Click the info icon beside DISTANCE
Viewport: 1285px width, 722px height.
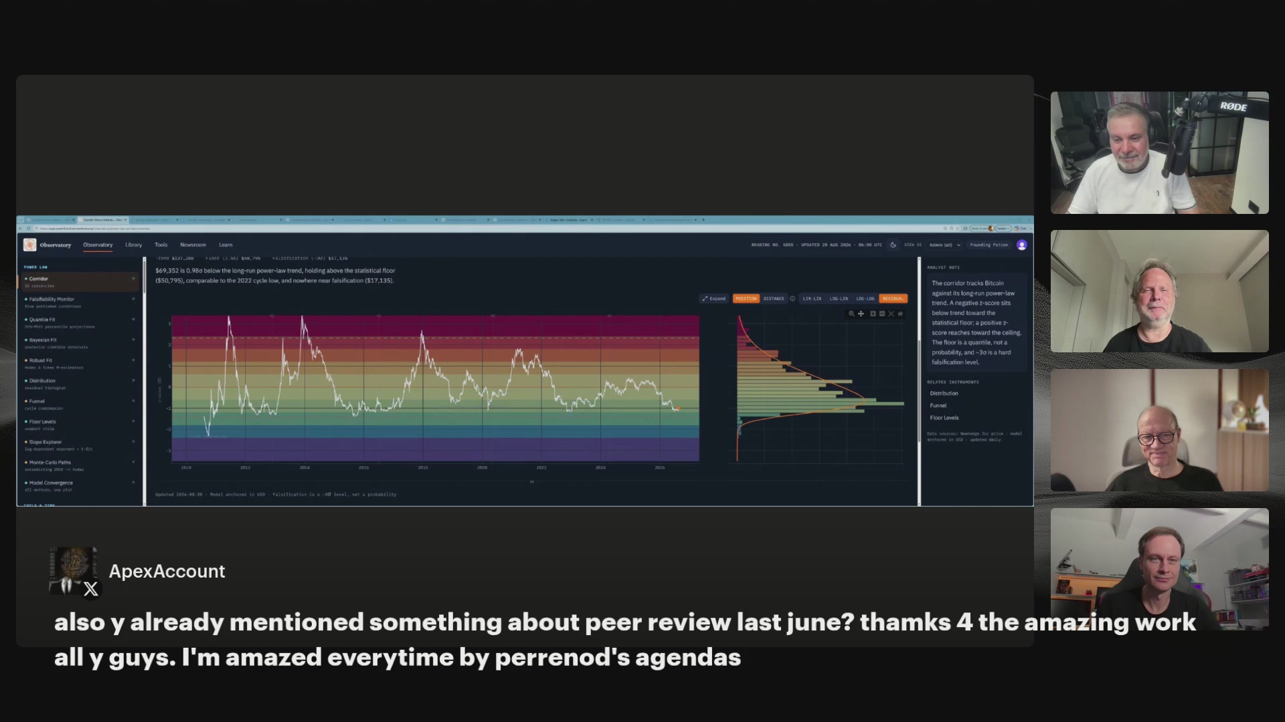pyautogui.click(x=792, y=299)
